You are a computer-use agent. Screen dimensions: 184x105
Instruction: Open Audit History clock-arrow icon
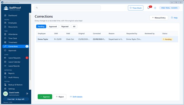click(5, 77)
